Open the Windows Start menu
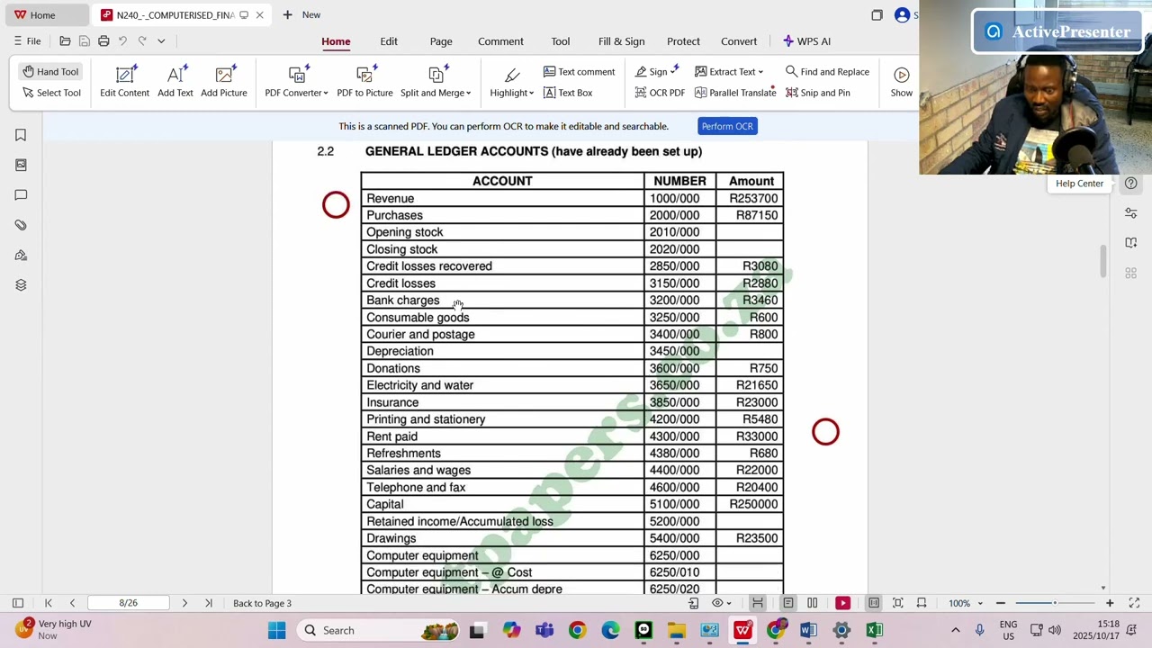1152x648 pixels. pos(277,630)
